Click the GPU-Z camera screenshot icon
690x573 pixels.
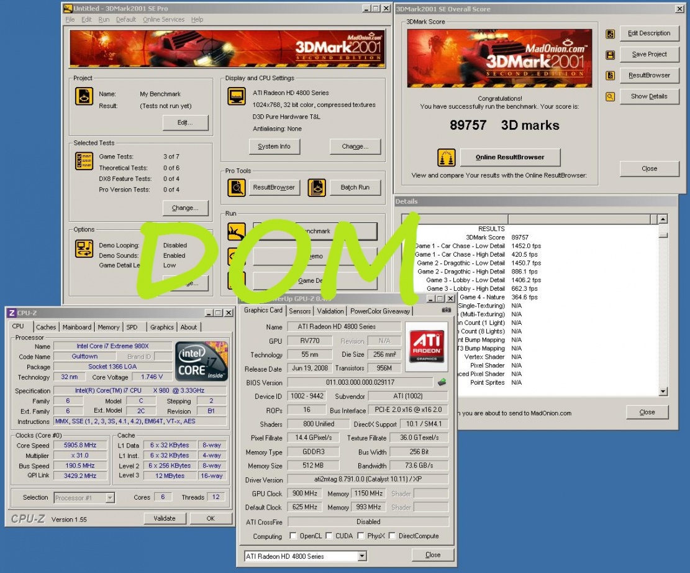[446, 310]
